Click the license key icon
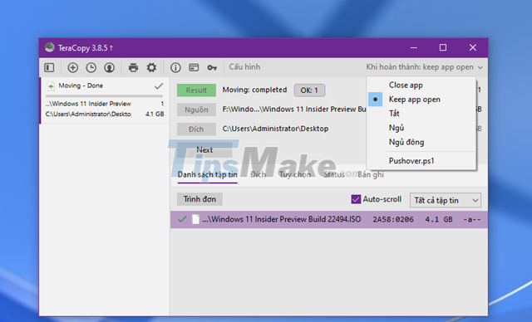This screenshot has height=322, width=532. [212, 68]
